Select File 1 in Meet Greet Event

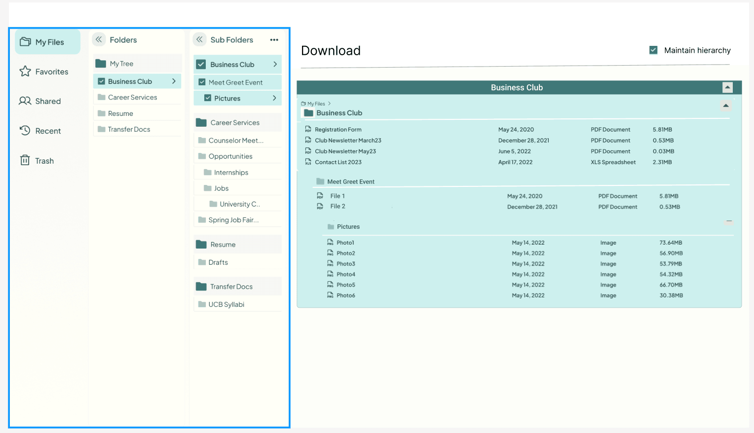[338, 196]
